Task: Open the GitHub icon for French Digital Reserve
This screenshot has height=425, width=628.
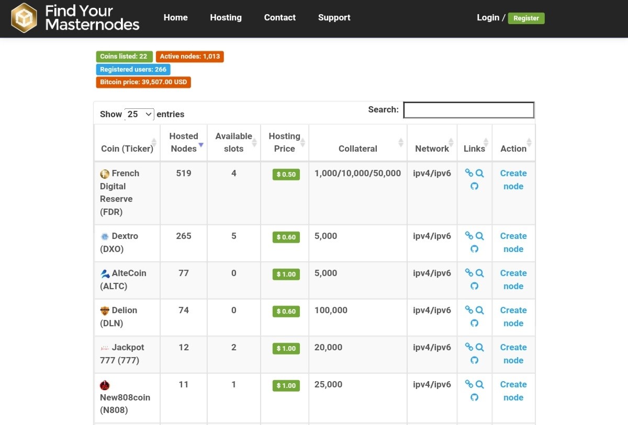Action: (x=474, y=186)
